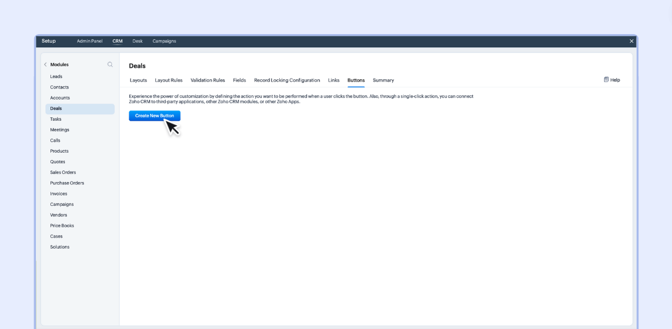Switch to the Layouts tab
Screen dimensions: 672x329
coord(138,80)
